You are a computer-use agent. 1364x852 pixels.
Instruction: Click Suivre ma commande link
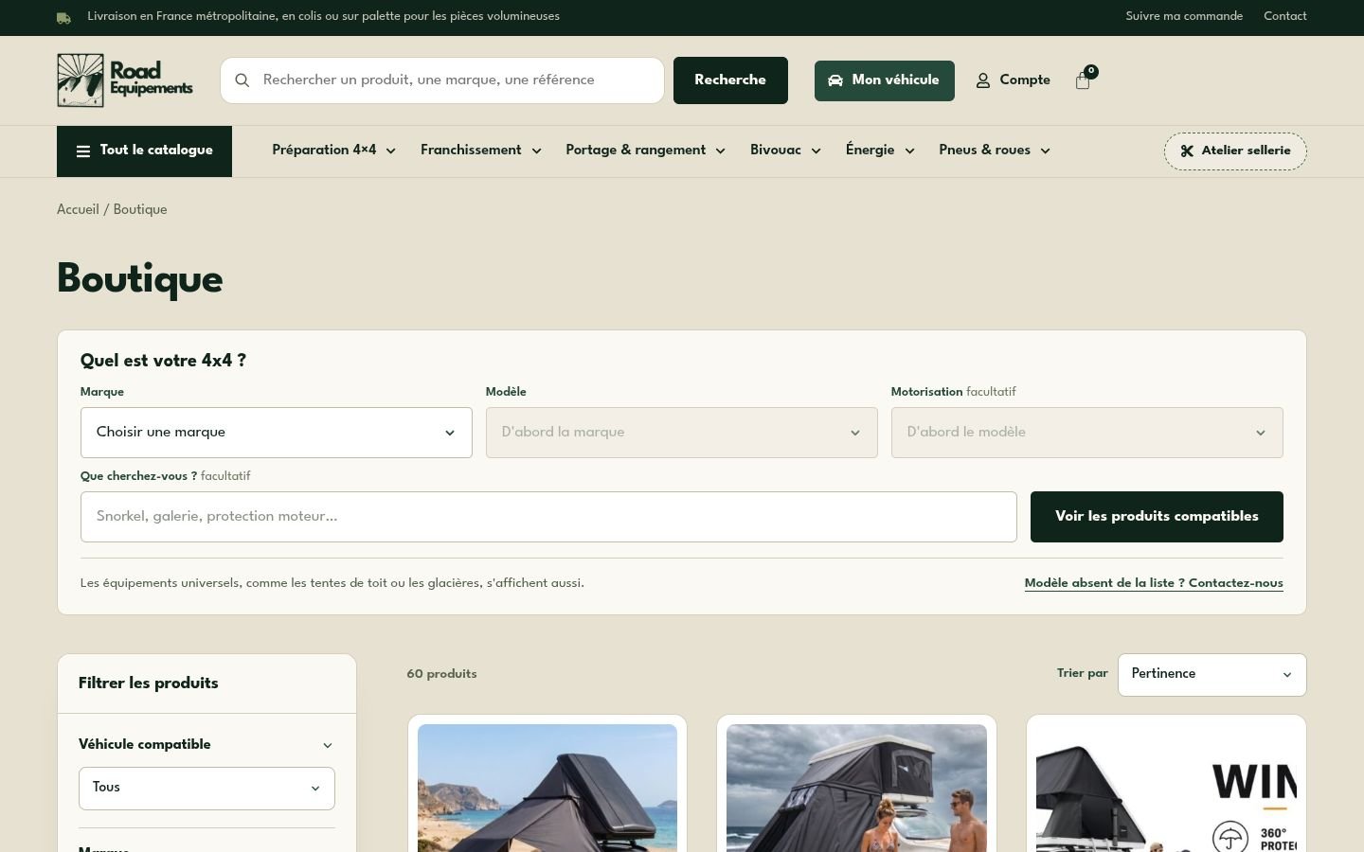pyautogui.click(x=1184, y=17)
